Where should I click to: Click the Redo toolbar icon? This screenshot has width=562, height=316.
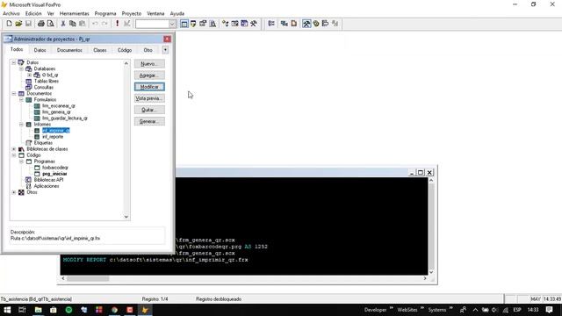(104, 24)
